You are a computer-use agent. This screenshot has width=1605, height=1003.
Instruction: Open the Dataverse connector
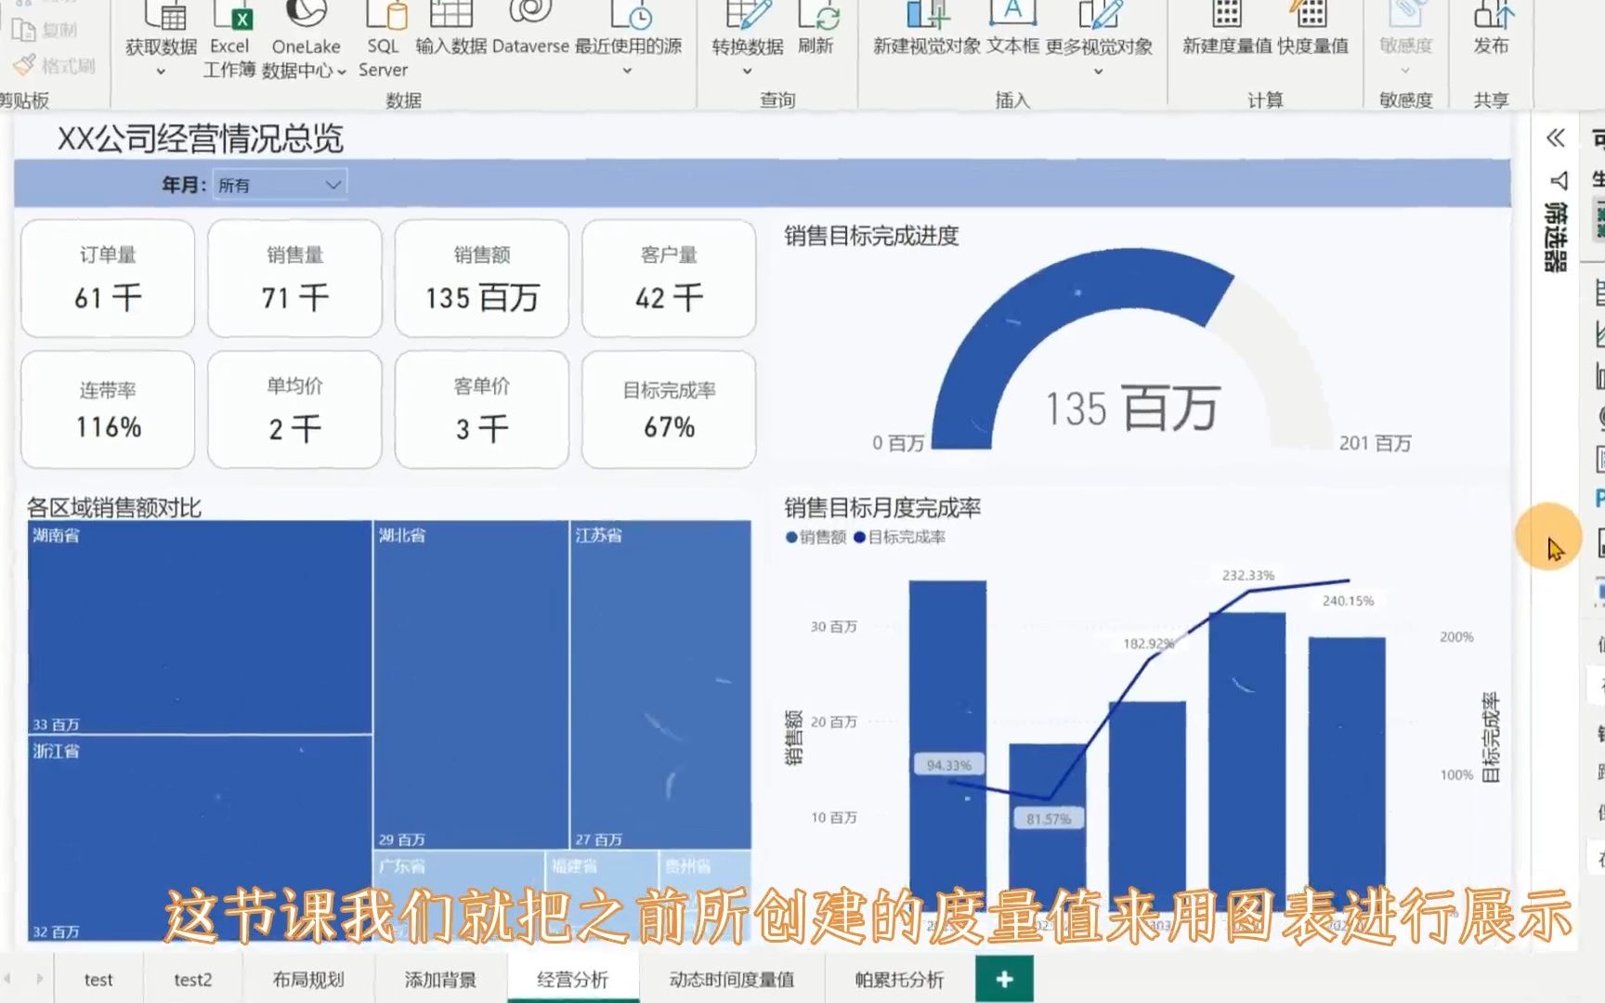click(530, 30)
